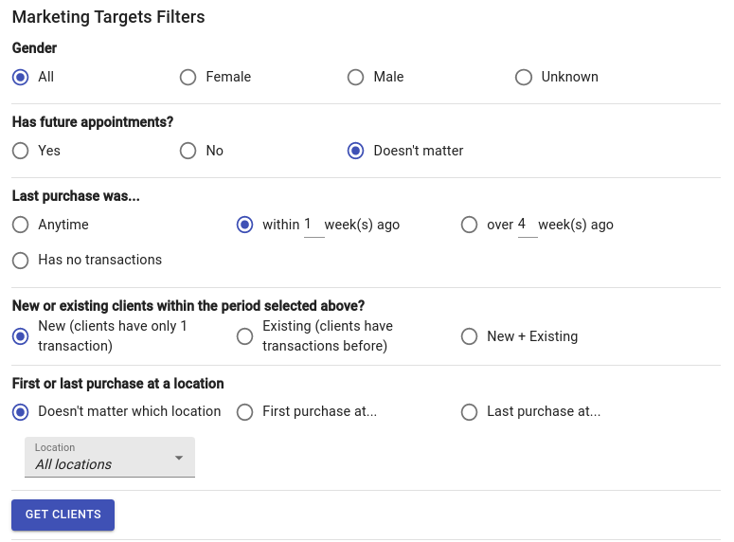Select within weeks ago radio option
The width and height of the screenshot is (734, 542).
pos(244,225)
